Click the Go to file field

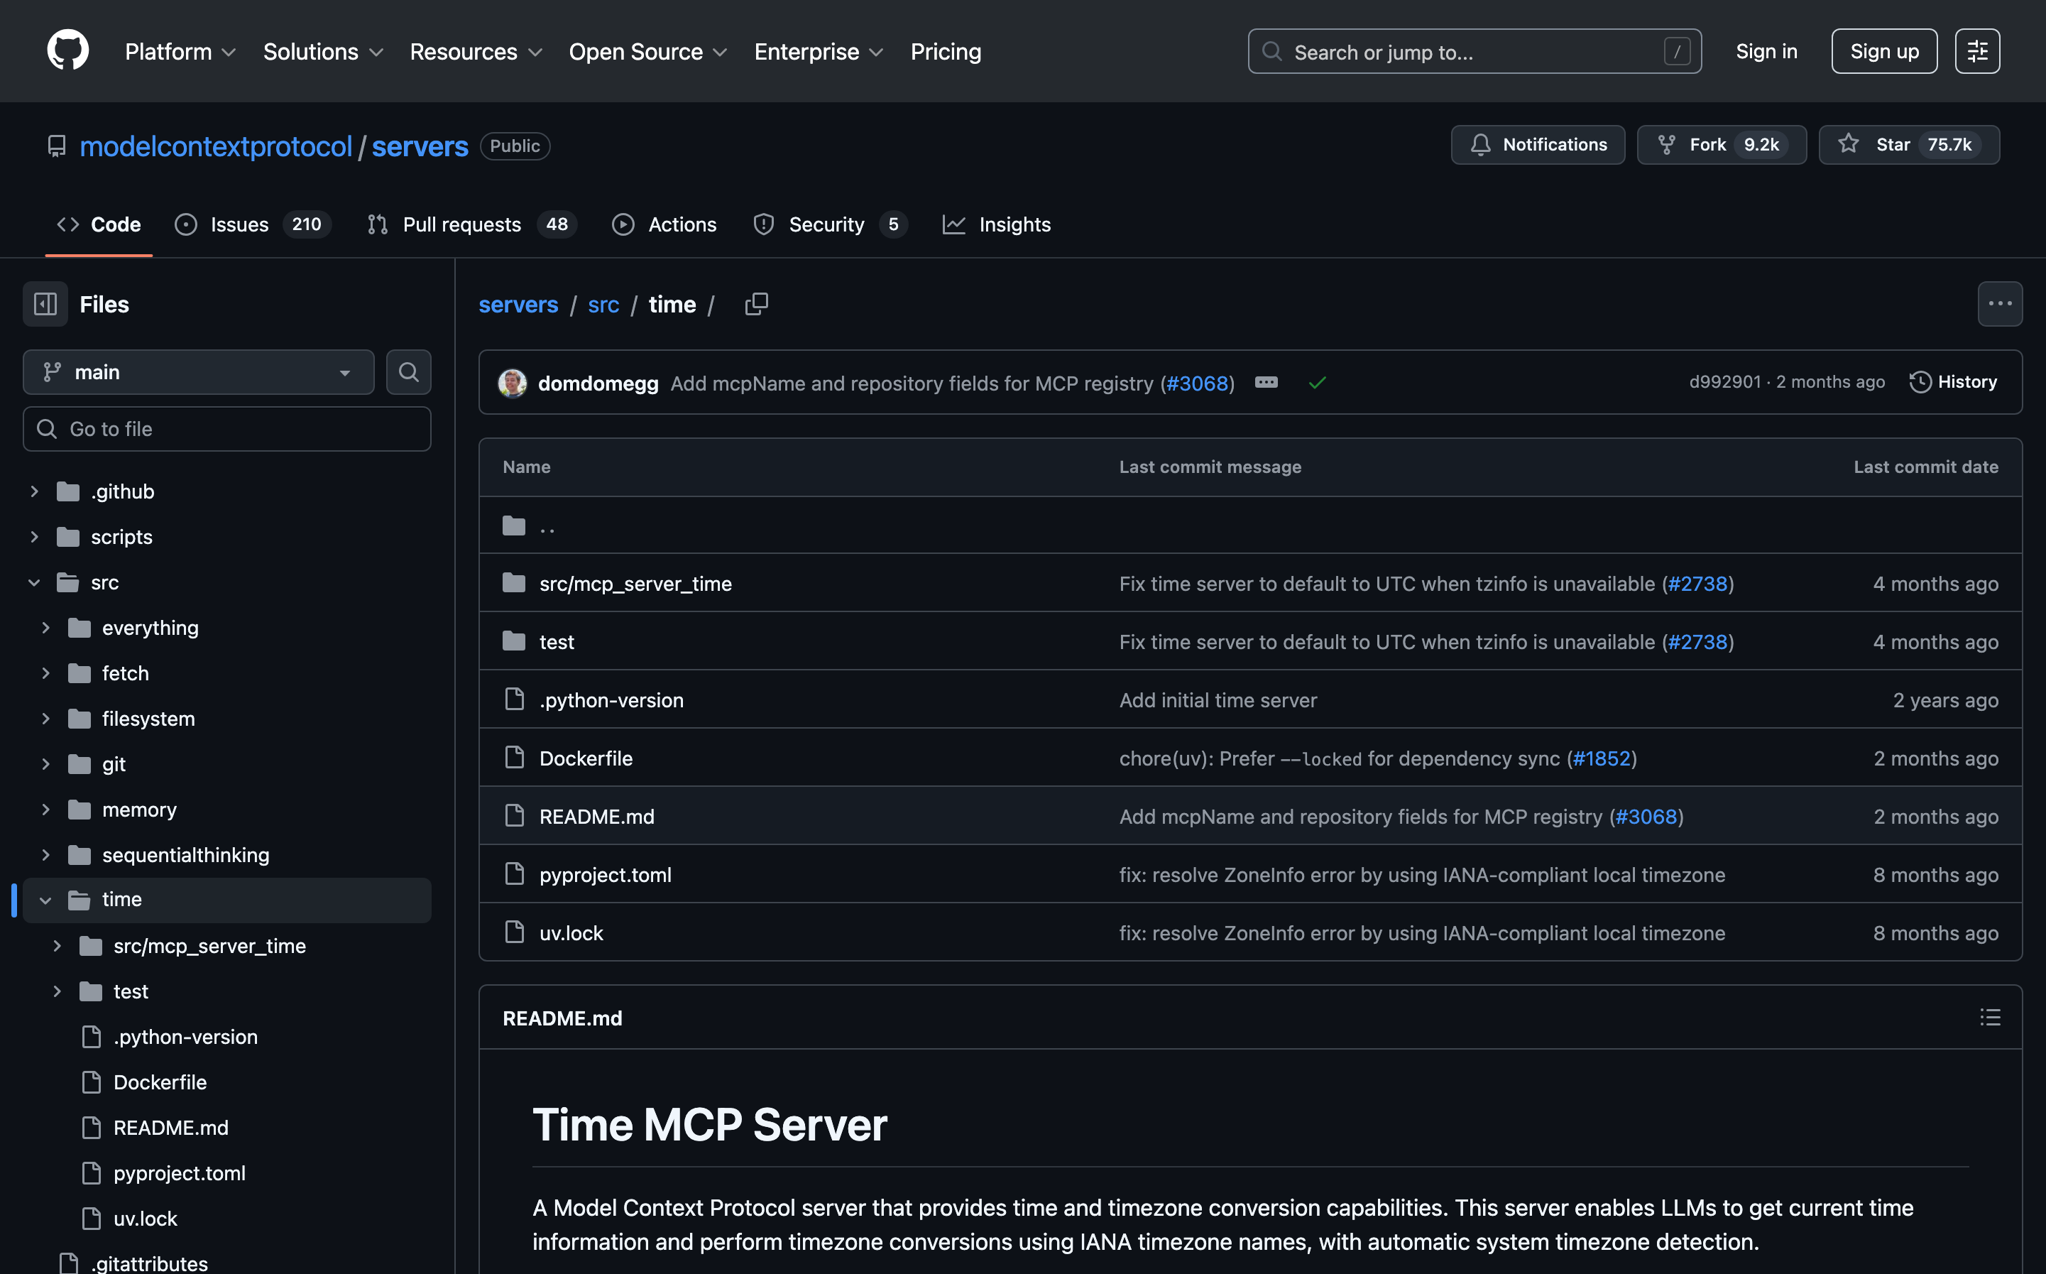[x=227, y=429]
